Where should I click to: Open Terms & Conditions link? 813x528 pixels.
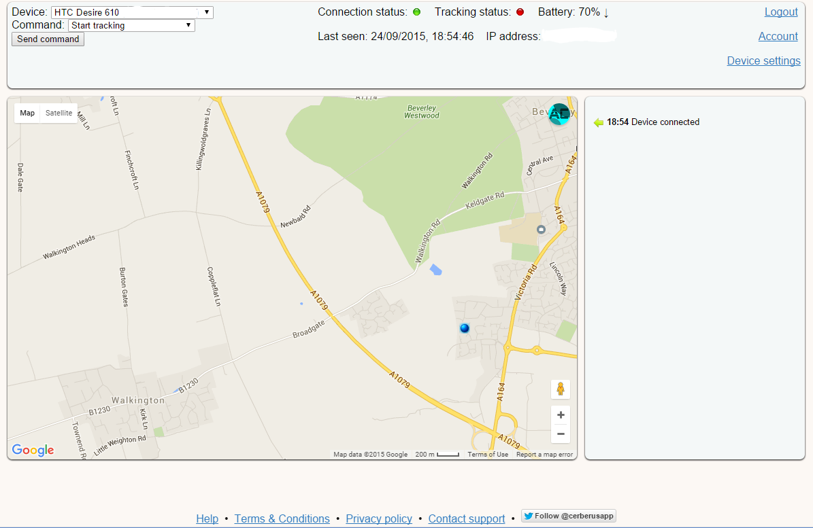coord(282,518)
